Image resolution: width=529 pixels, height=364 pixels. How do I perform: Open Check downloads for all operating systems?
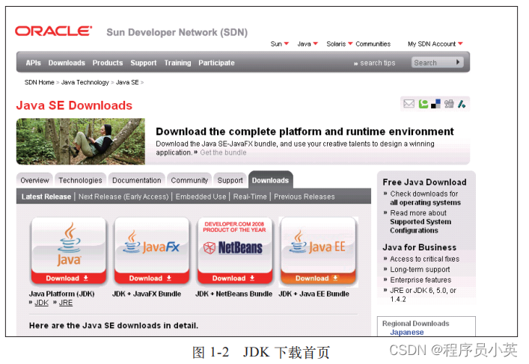pyautogui.click(x=425, y=198)
